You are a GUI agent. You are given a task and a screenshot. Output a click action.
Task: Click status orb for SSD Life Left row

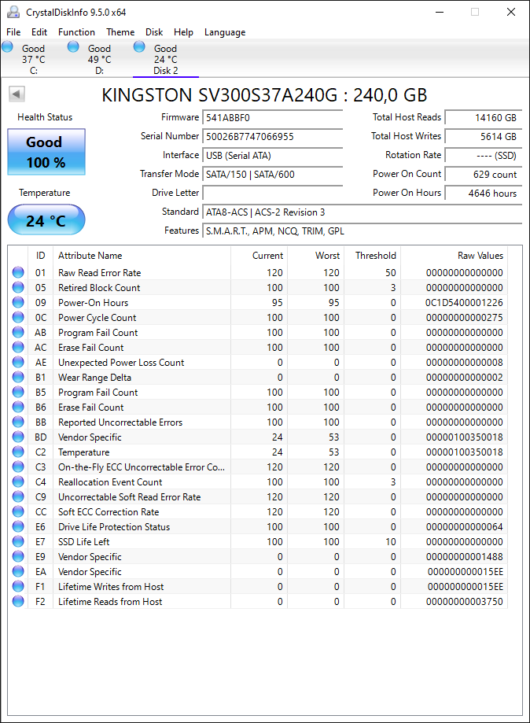pos(18,541)
